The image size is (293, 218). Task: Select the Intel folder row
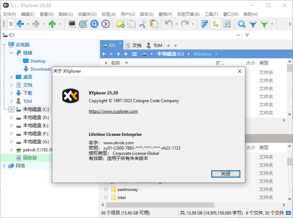121,198
